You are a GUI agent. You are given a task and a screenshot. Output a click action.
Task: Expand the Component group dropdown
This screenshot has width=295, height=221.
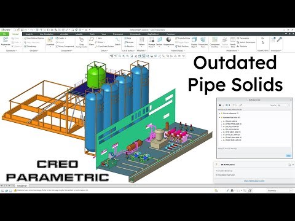click(x=66, y=50)
